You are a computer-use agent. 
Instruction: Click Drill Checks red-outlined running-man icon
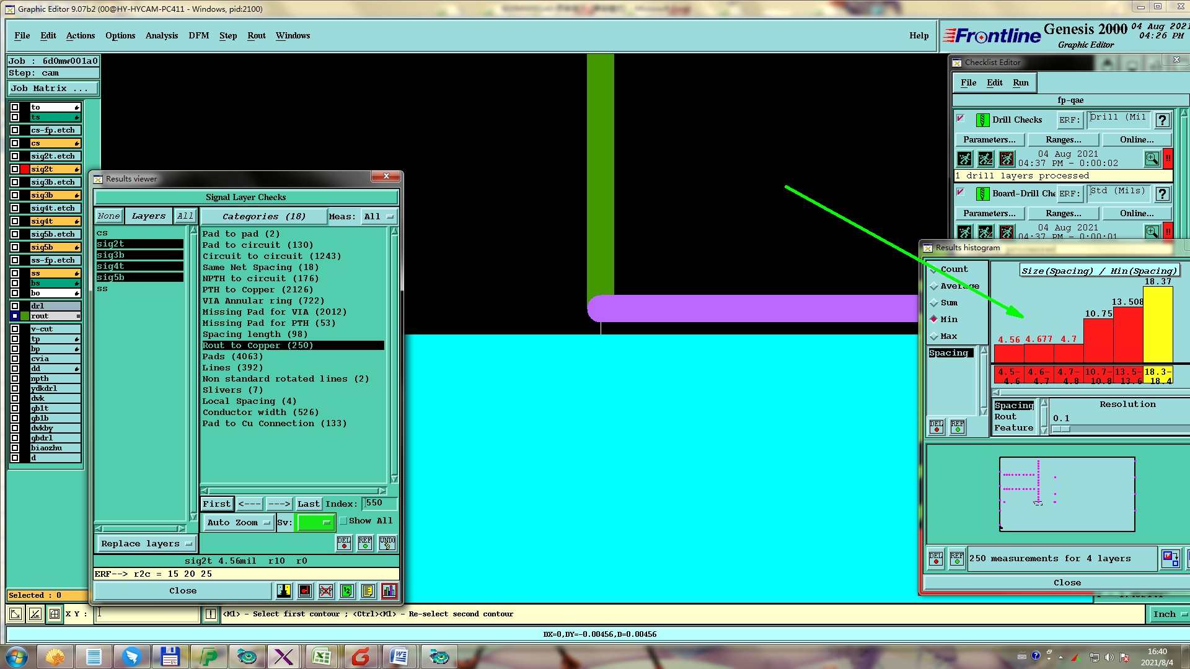[1007, 159]
